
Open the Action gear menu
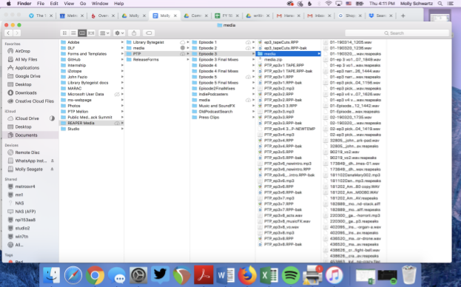119,33
